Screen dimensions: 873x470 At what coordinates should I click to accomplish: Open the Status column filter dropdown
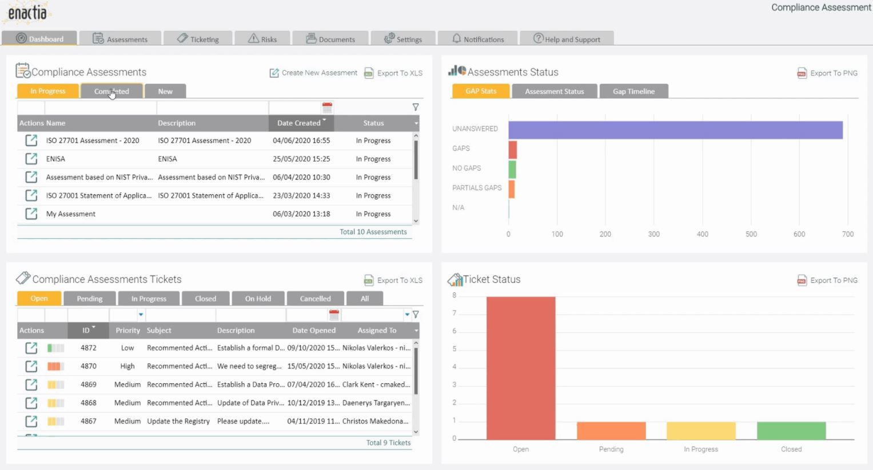point(416,123)
